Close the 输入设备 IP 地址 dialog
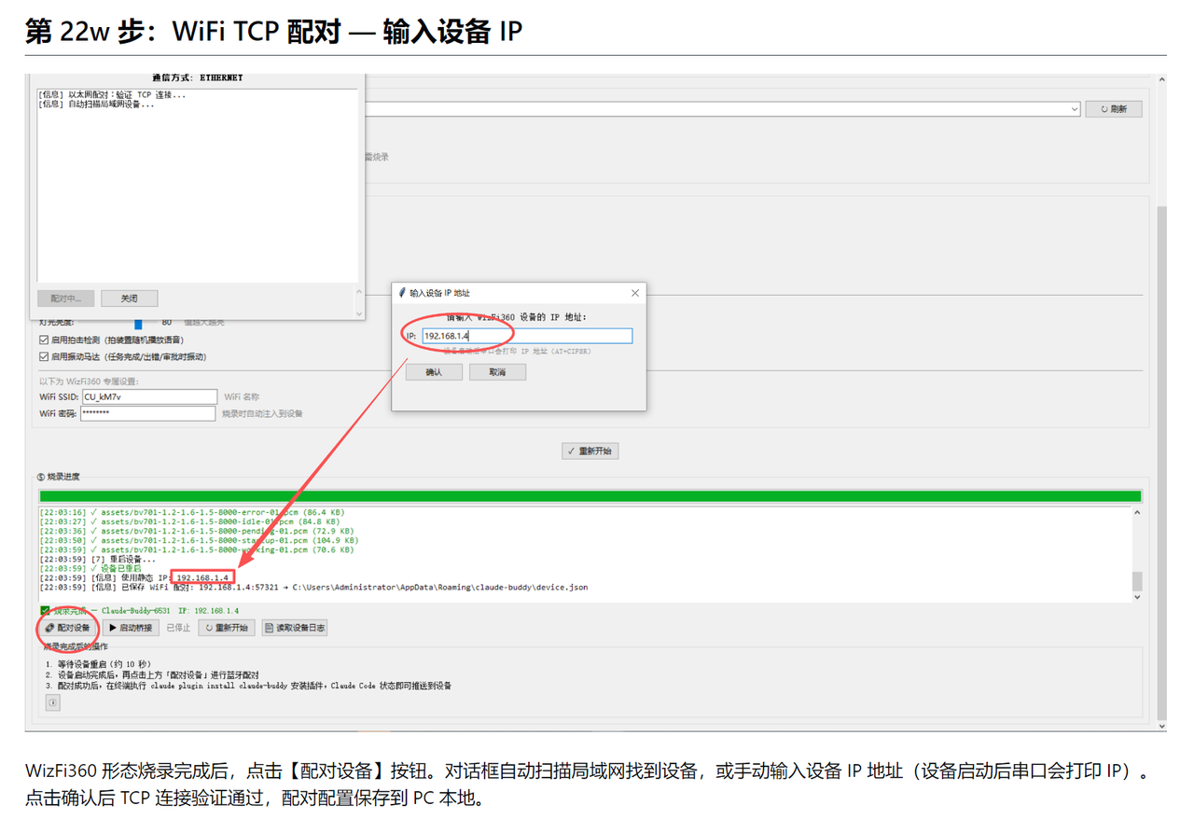Image resolution: width=1194 pixels, height=819 pixels. click(635, 293)
